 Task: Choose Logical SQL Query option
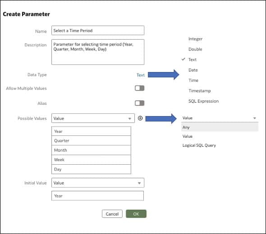(199, 145)
